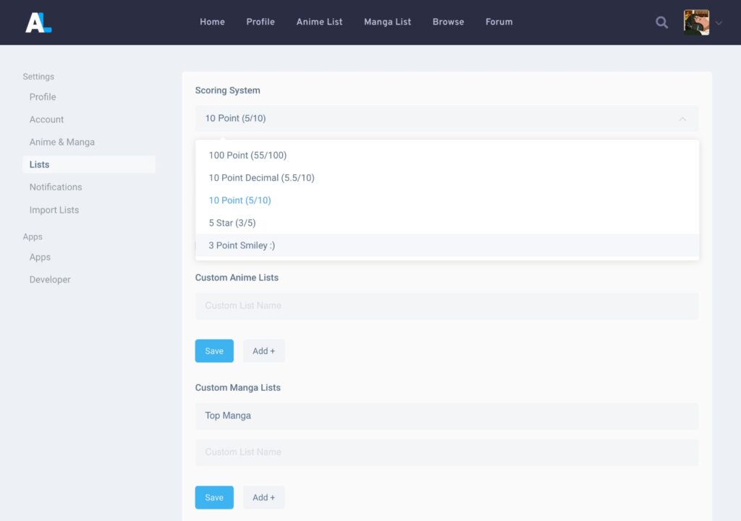Image resolution: width=741 pixels, height=521 pixels.
Task: Open Import Lists in settings sidebar
Action: [54, 210]
